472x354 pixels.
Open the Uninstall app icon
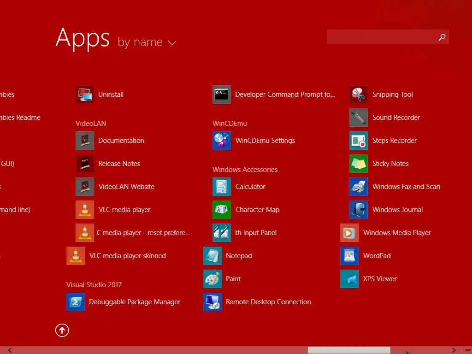pos(85,94)
